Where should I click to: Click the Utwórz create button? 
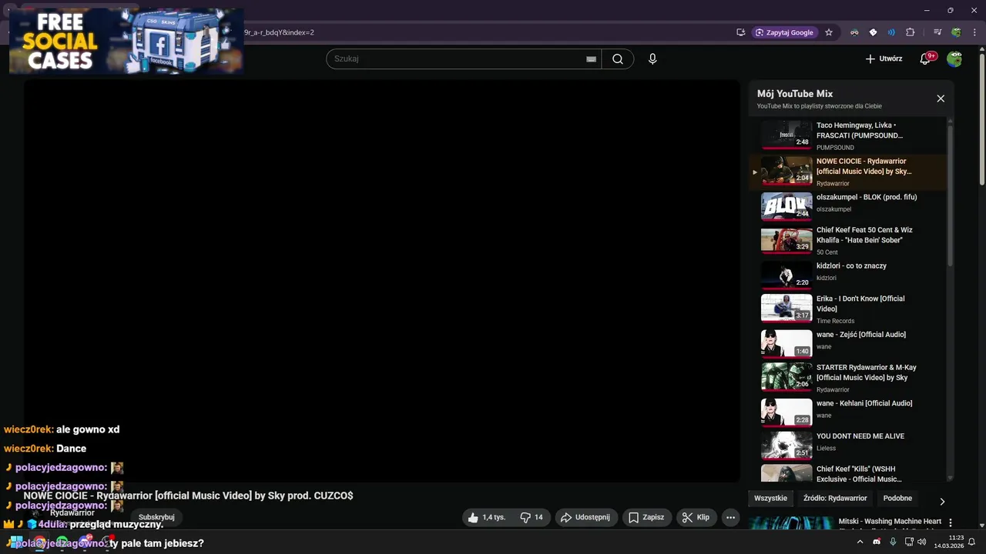(x=884, y=58)
